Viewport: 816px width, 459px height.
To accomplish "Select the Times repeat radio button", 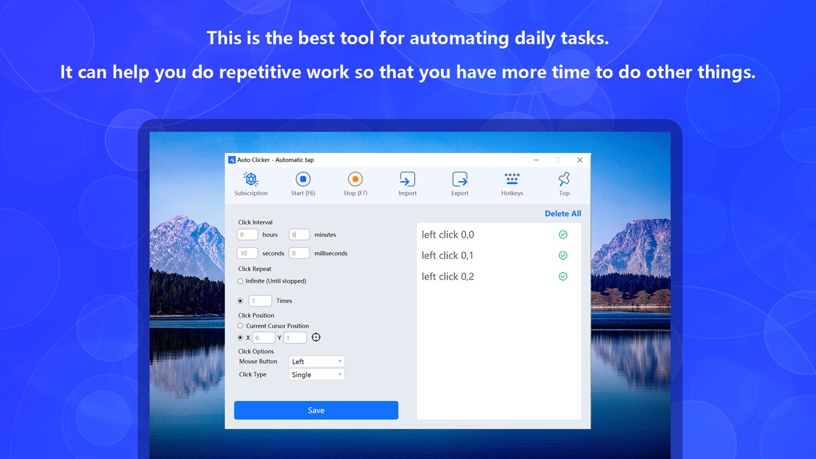I will point(240,301).
